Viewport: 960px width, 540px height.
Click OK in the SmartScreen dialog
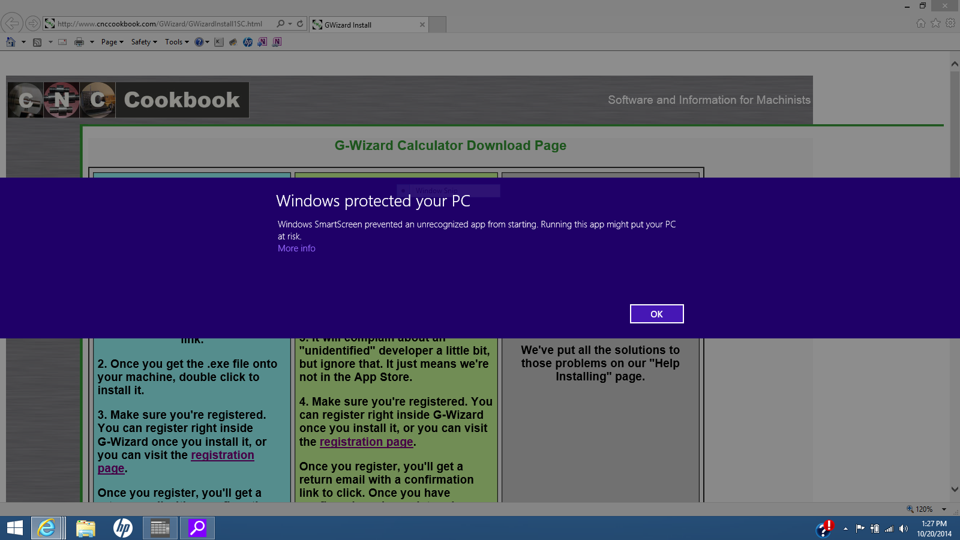[x=656, y=314]
